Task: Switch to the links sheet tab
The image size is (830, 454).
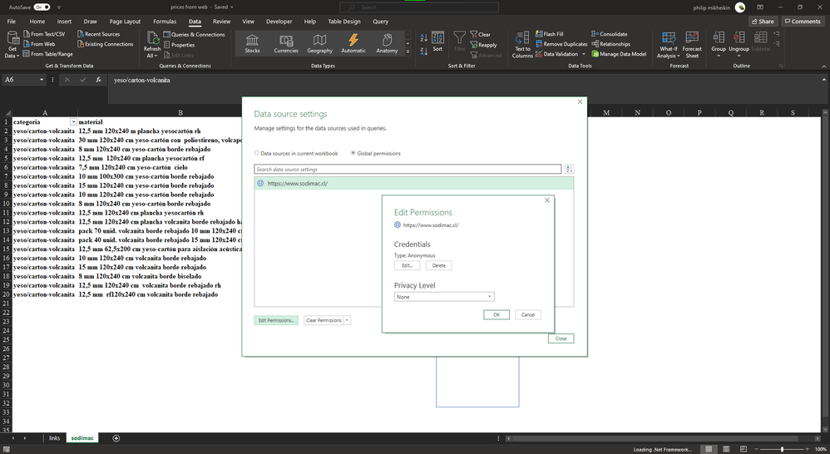Action: coord(54,437)
